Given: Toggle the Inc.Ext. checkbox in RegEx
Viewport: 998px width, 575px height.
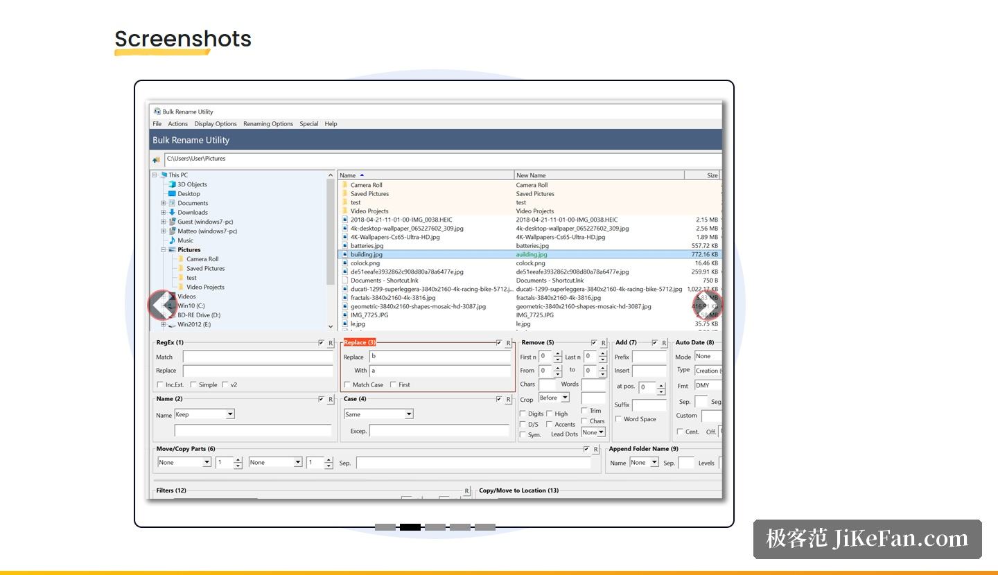Looking at the screenshot, I should click(160, 384).
